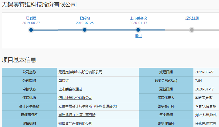
Task: Click the 通过 result text under timeline
Action: pyautogui.click(x=138, y=36)
